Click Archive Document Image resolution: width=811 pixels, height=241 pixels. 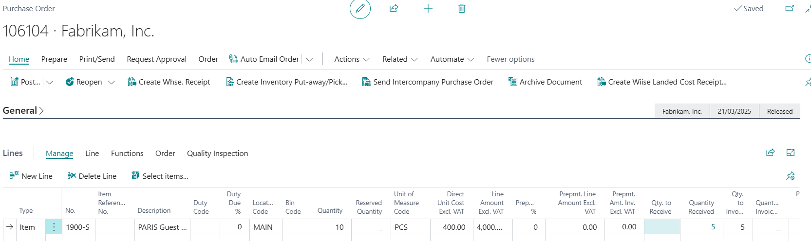545,82
